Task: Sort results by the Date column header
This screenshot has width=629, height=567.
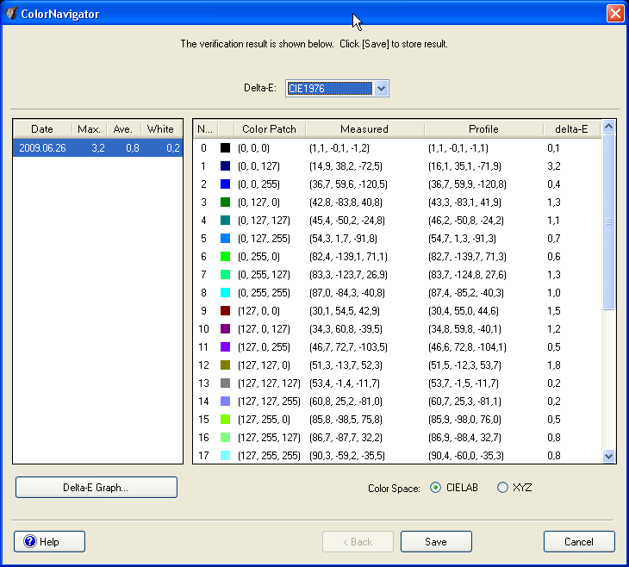Action: [42, 129]
